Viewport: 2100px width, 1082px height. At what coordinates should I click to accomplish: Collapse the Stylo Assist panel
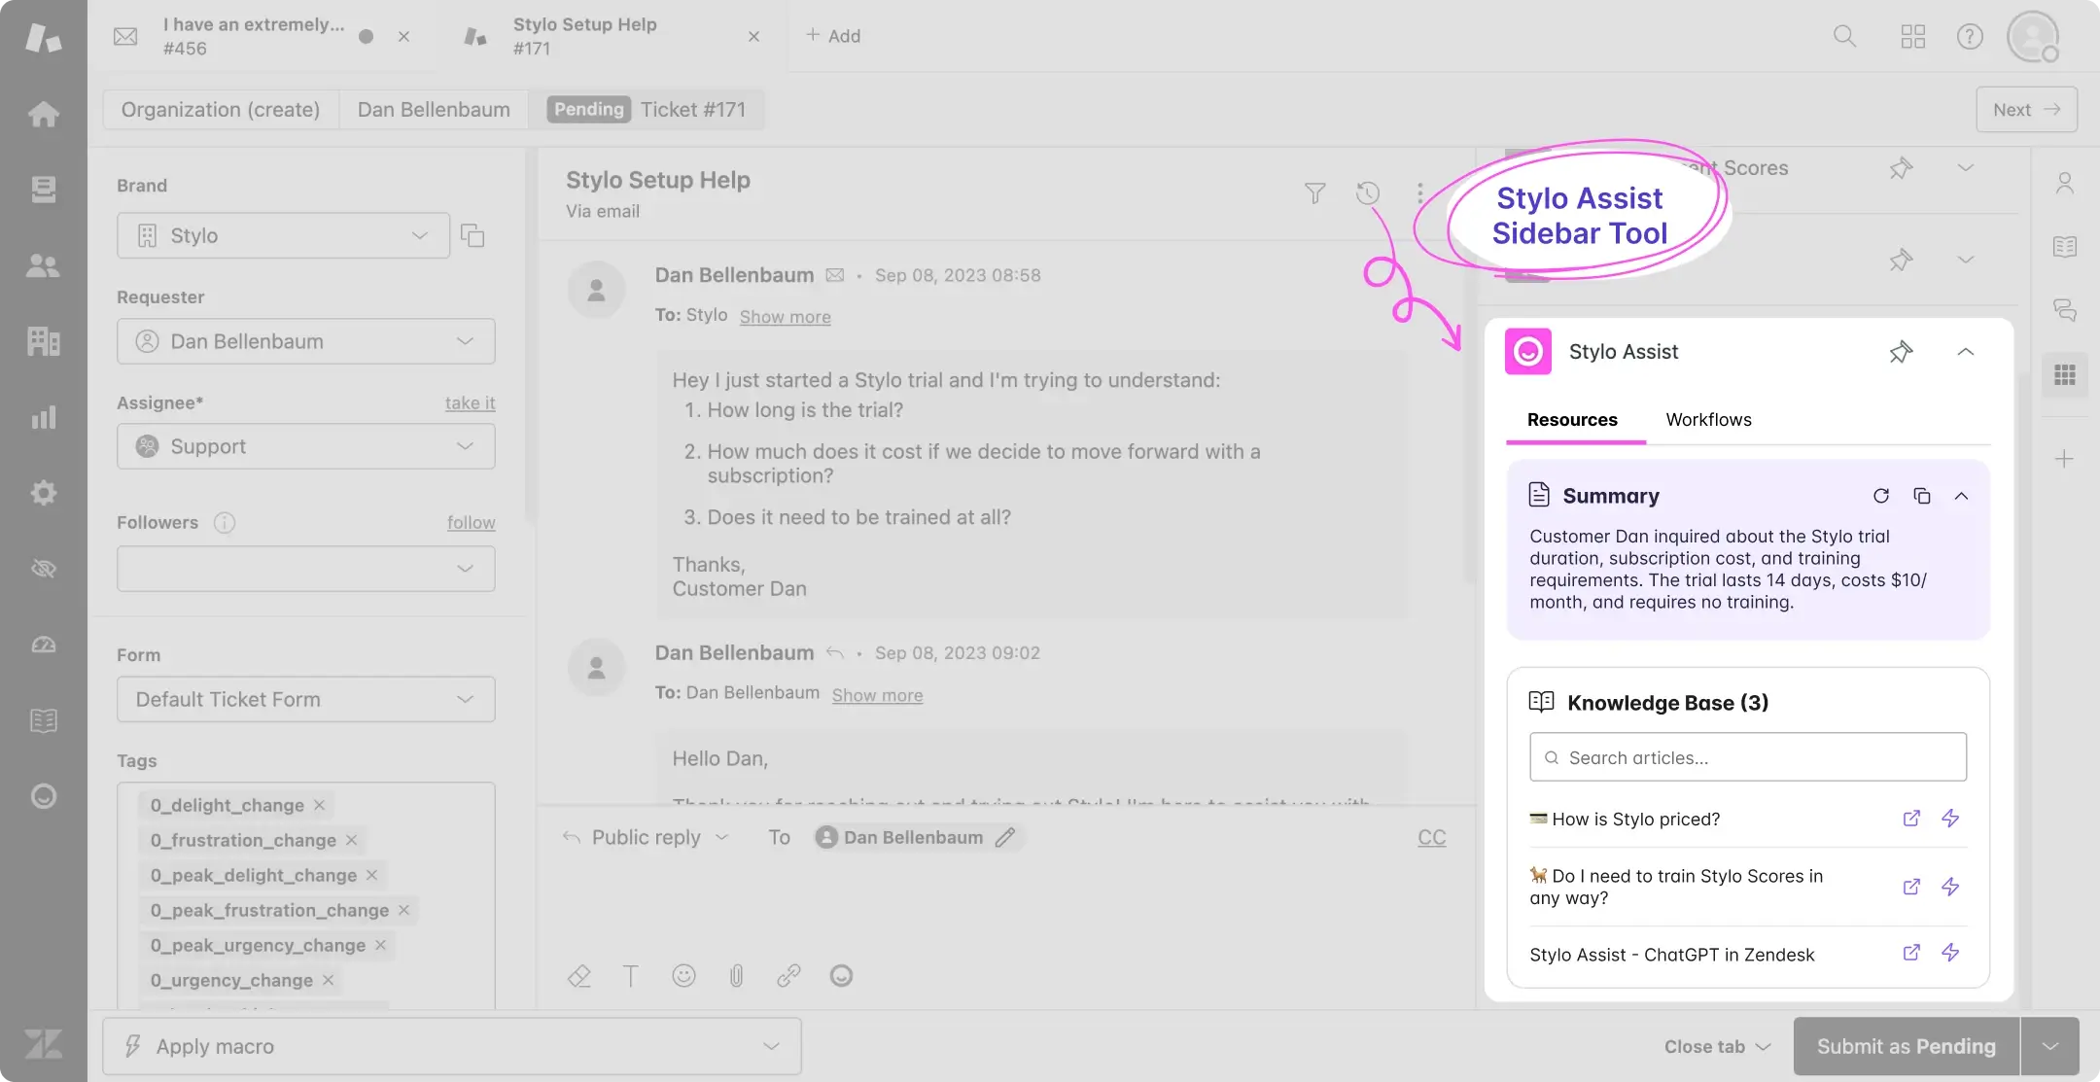tap(1965, 352)
